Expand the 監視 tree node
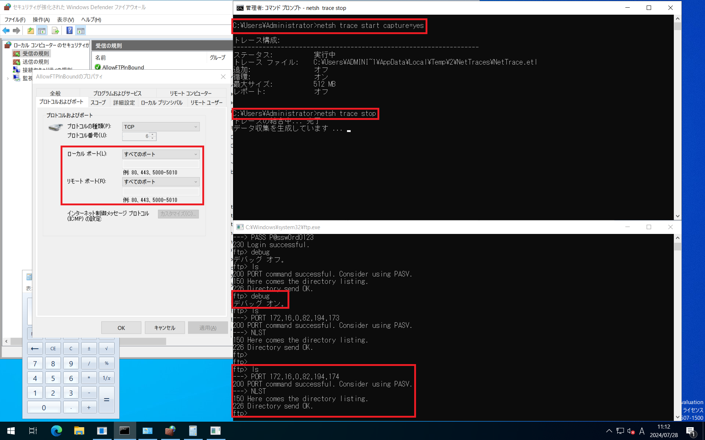The height and width of the screenshot is (440, 705). tap(8, 78)
